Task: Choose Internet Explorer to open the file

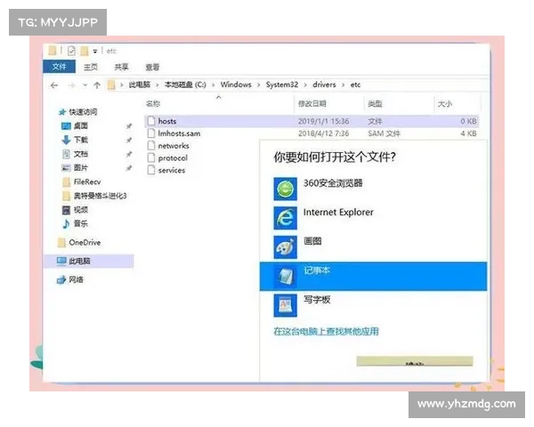Action: (x=337, y=213)
